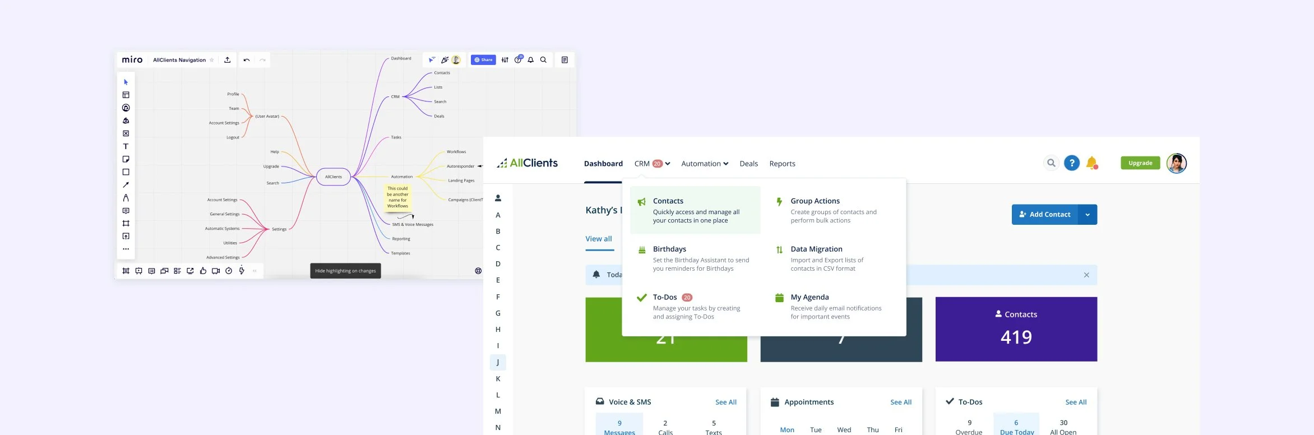This screenshot has height=435, width=1314.
Task: Jump to letter A in contact index
Action: tap(498, 215)
